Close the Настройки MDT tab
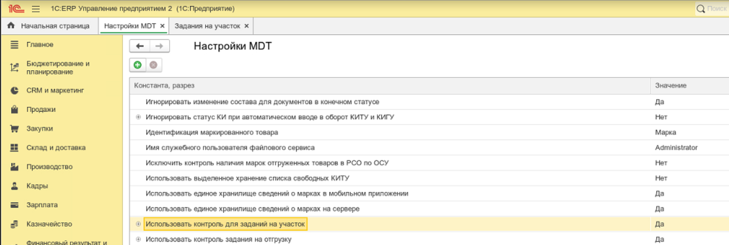This screenshot has width=729, height=245. pos(162,26)
